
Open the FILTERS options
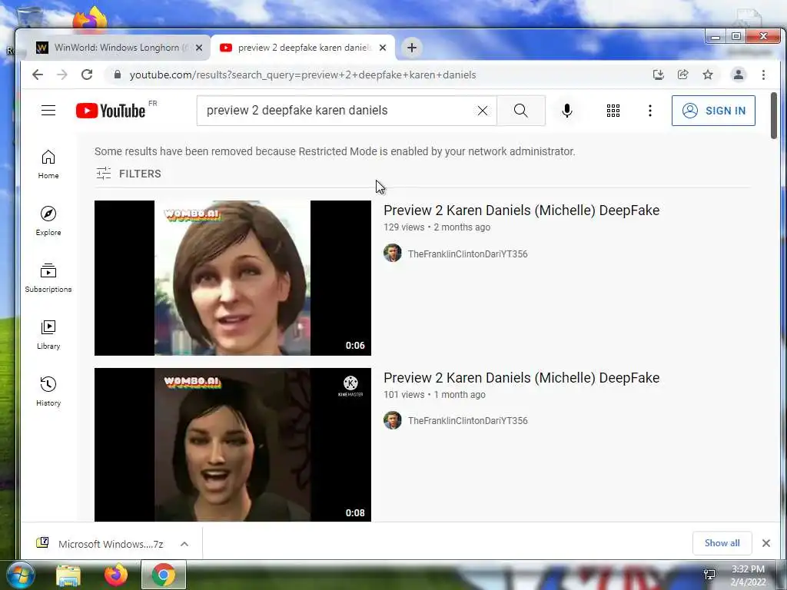[129, 174]
